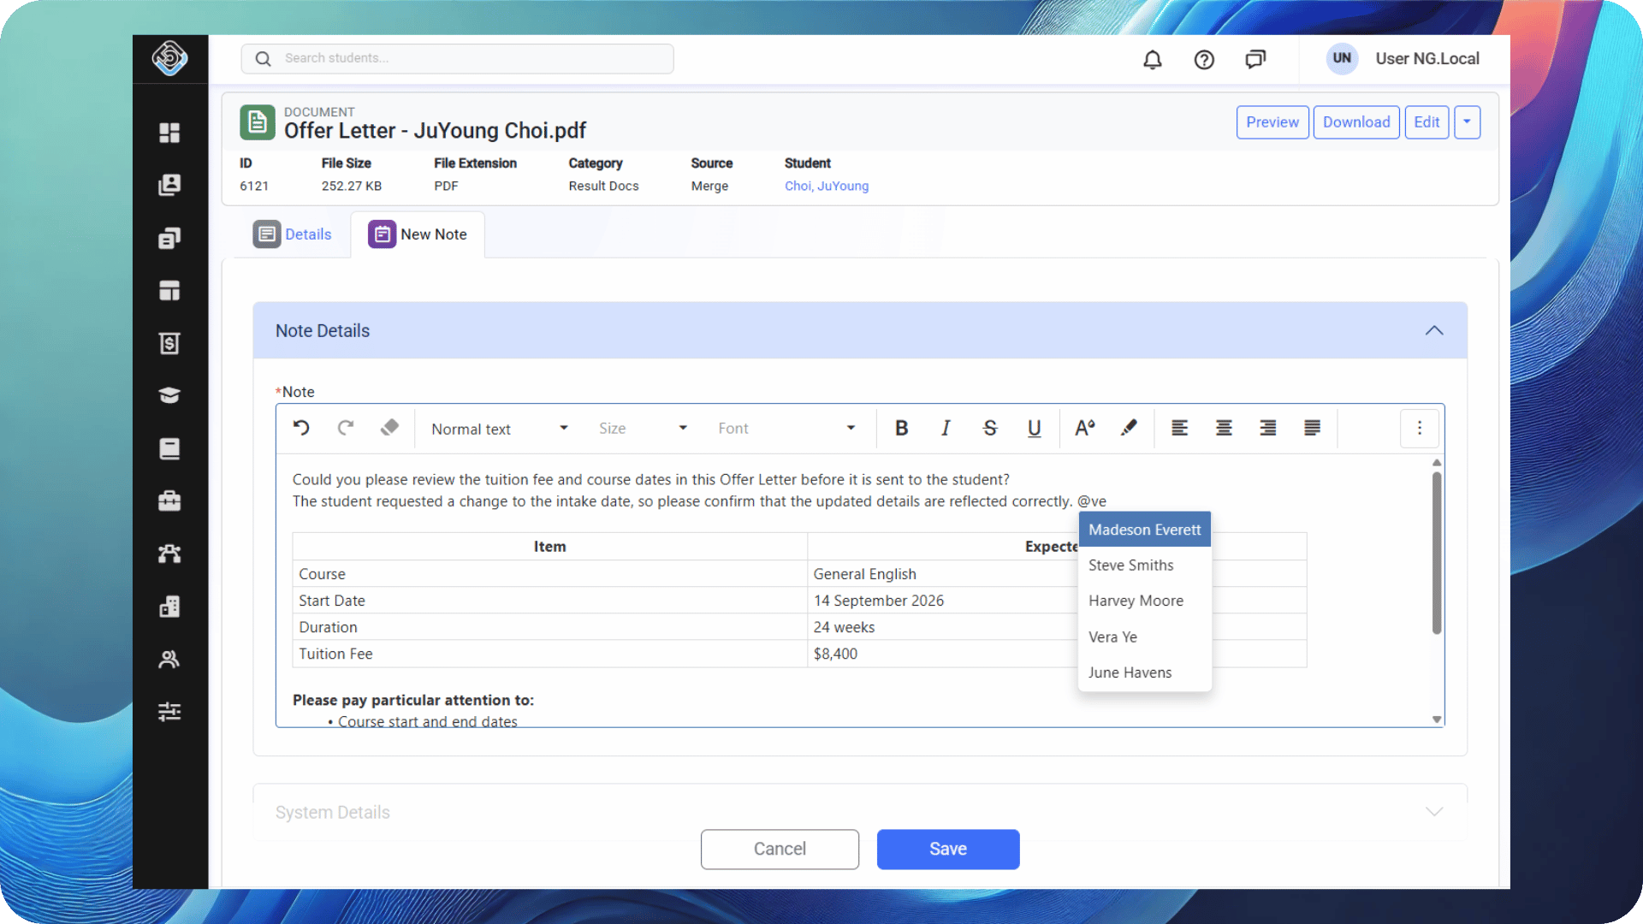Viewport: 1643px width, 924px height.
Task: Click the UN user avatar
Action: click(1342, 59)
